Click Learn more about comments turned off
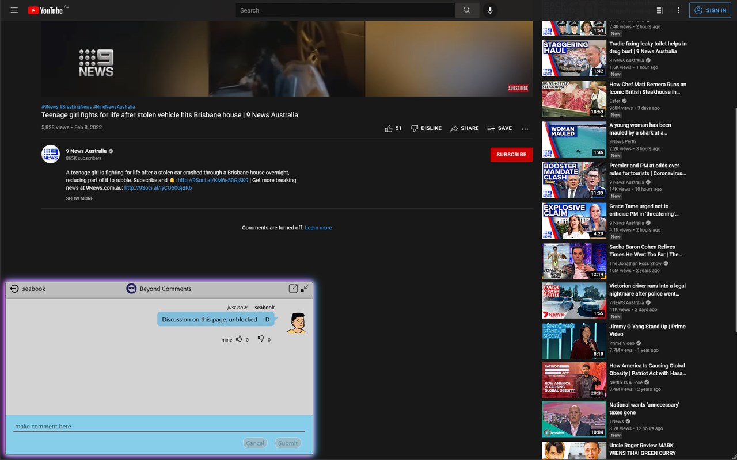This screenshot has width=737, height=460. pos(318,228)
